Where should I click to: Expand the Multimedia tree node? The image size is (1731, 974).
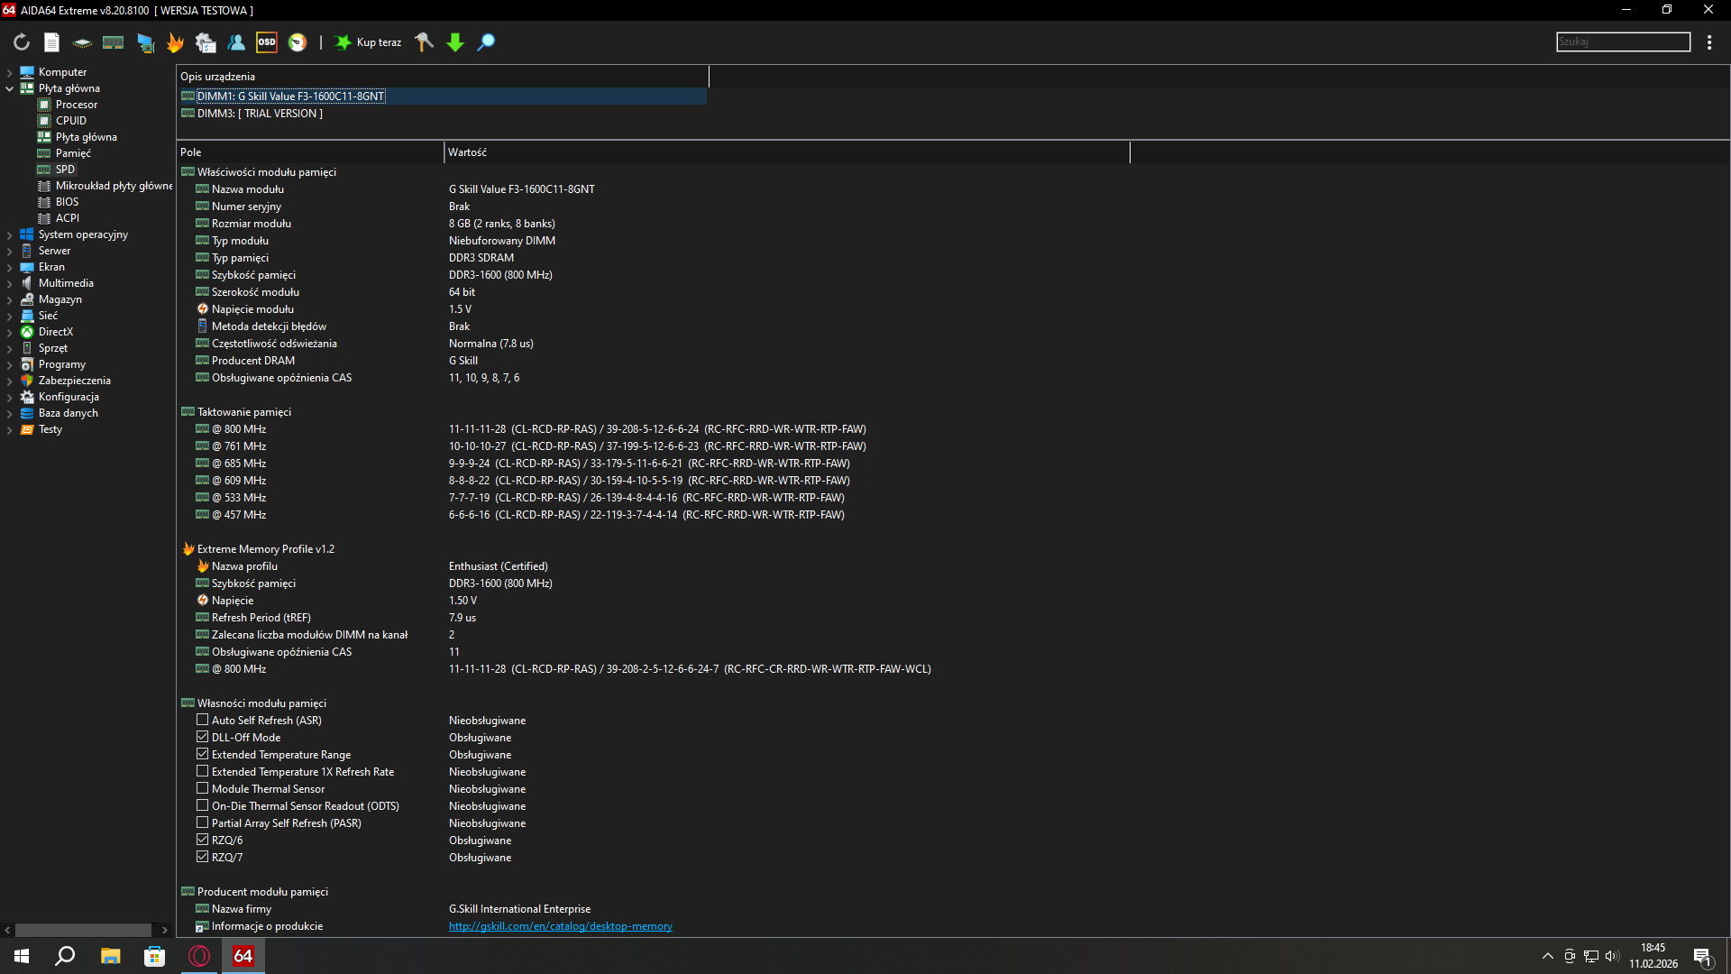(x=9, y=283)
